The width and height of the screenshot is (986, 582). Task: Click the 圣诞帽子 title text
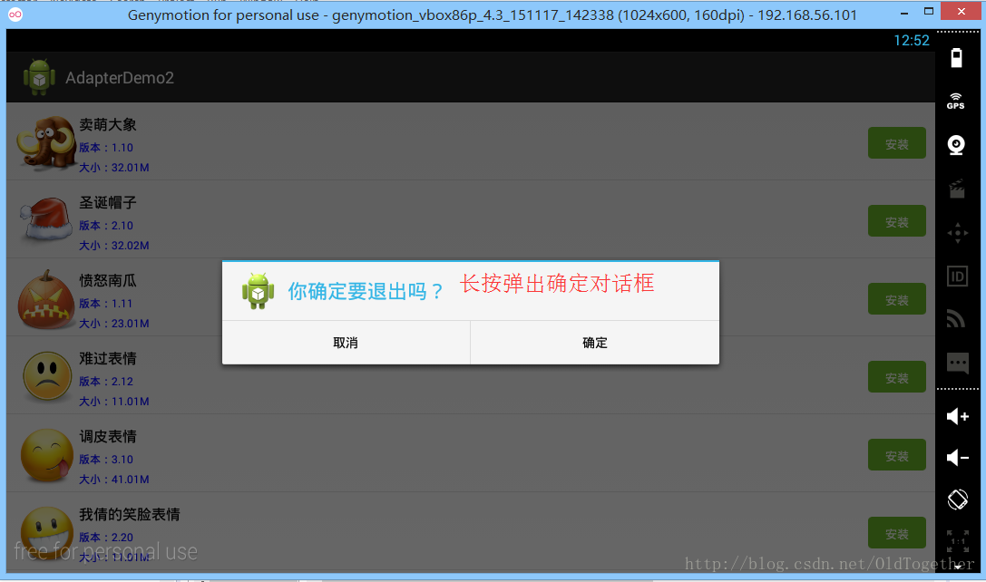click(x=108, y=202)
